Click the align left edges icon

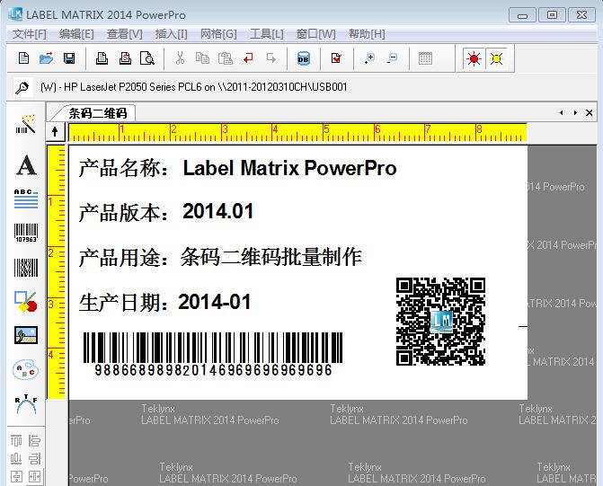(34, 440)
